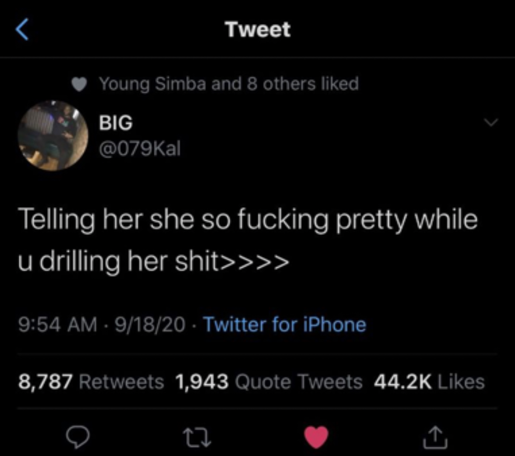Select the @079Kal username text
This screenshot has width=515, height=456.
coord(139,149)
